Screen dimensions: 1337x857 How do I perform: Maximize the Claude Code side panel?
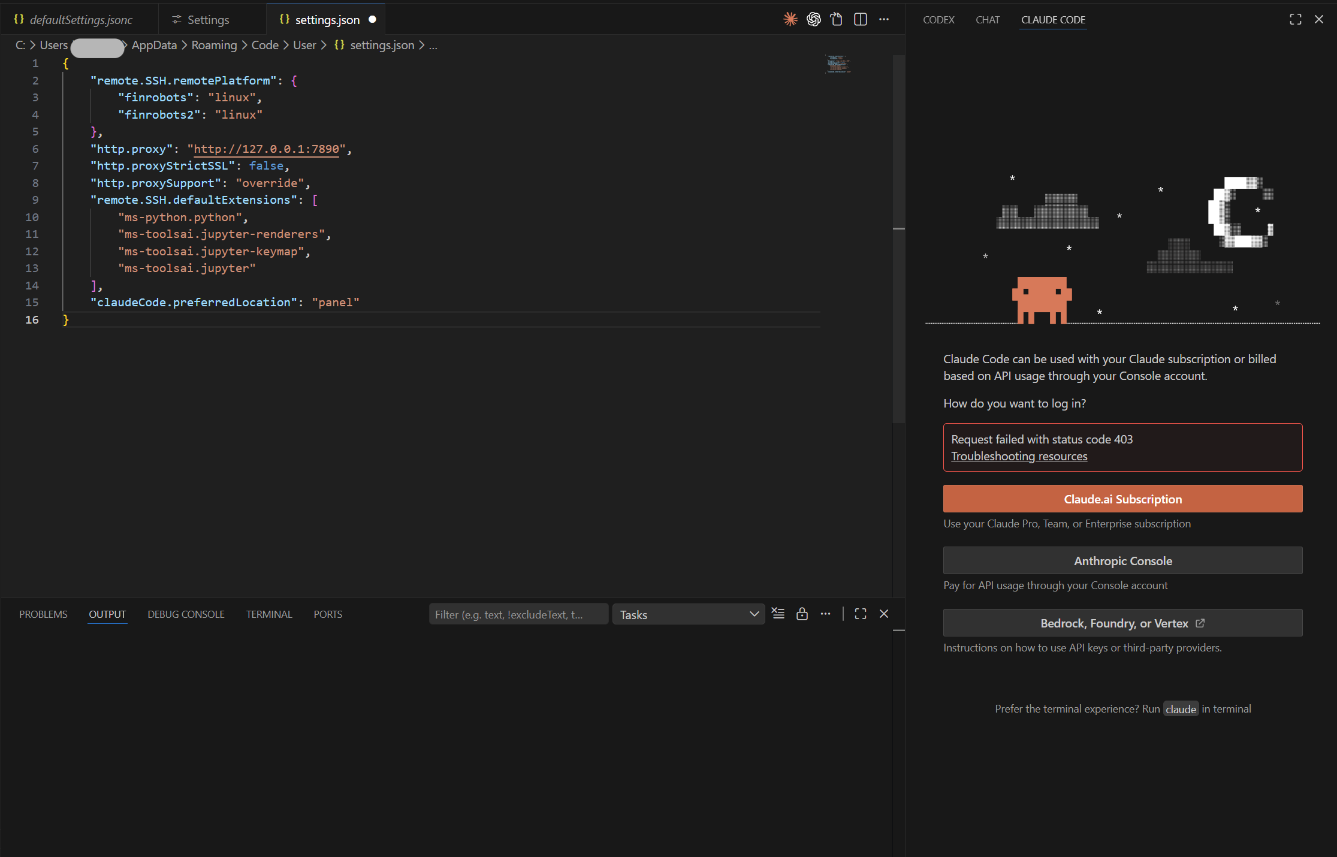click(1295, 19)
